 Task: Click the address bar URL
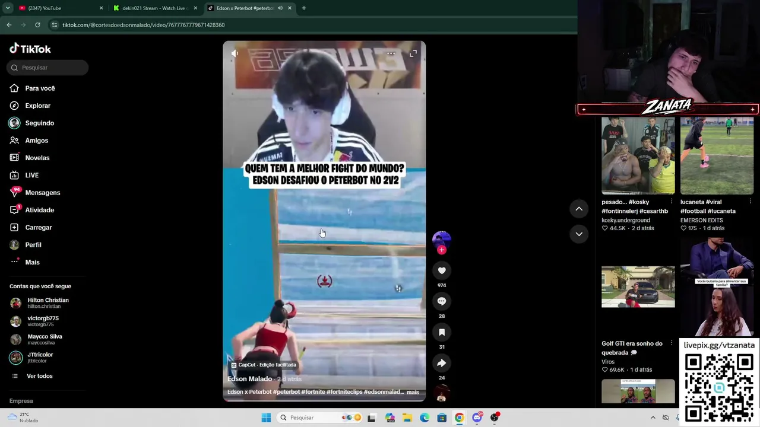(x=144, y=25)
